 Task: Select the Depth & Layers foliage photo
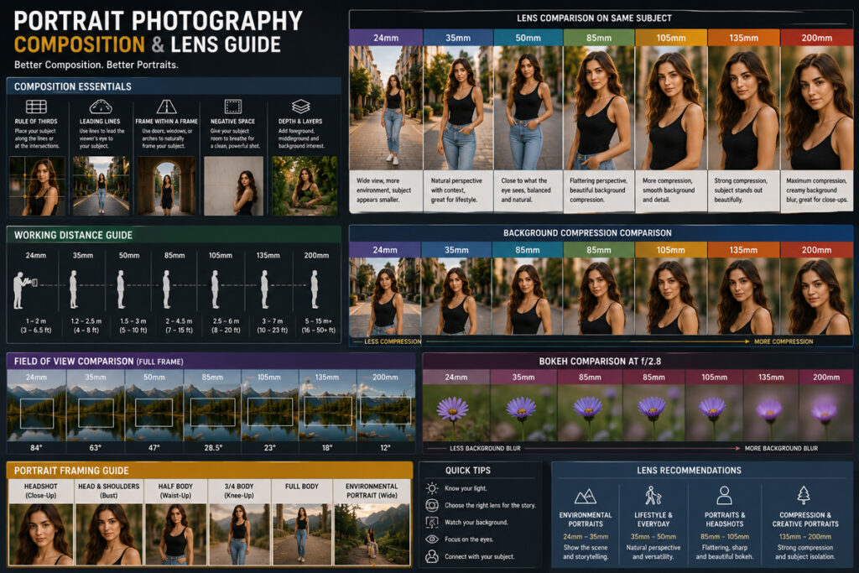(x=305, y=185)
